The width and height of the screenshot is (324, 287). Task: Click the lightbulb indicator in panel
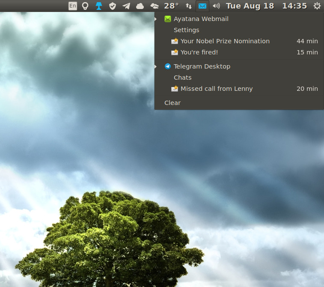click(x=85, y=6)
